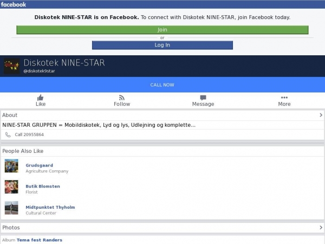
Task: Click the Diskotek NINE-STAR page title
Action: [64, 63]
